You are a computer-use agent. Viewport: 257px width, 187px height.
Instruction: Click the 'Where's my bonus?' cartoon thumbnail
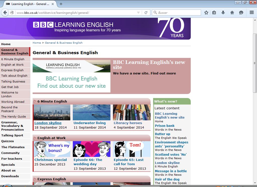[x=52, y=149]
